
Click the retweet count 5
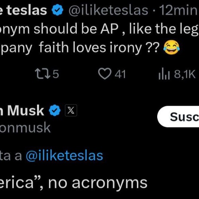pos(56,74)
